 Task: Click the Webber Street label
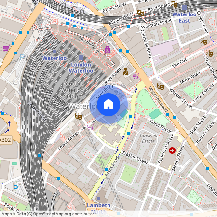tap(181, 98)
